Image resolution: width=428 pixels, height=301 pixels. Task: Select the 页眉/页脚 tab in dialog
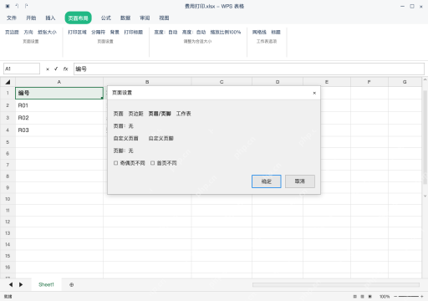pyautogui.click(x=160, y=114)
